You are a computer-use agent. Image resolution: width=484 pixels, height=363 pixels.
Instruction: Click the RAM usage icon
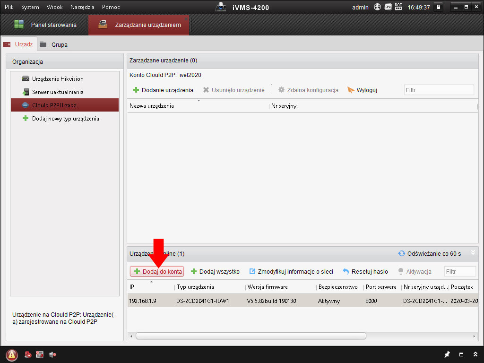[398, 7]
